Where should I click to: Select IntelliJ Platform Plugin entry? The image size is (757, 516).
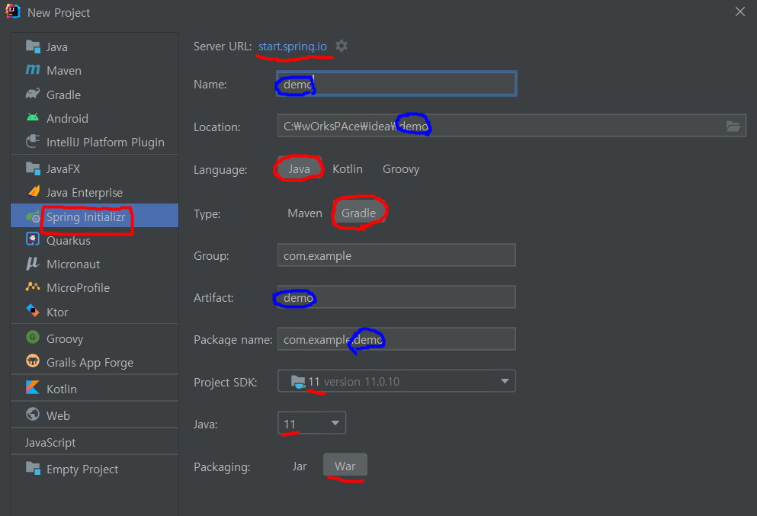95,142
